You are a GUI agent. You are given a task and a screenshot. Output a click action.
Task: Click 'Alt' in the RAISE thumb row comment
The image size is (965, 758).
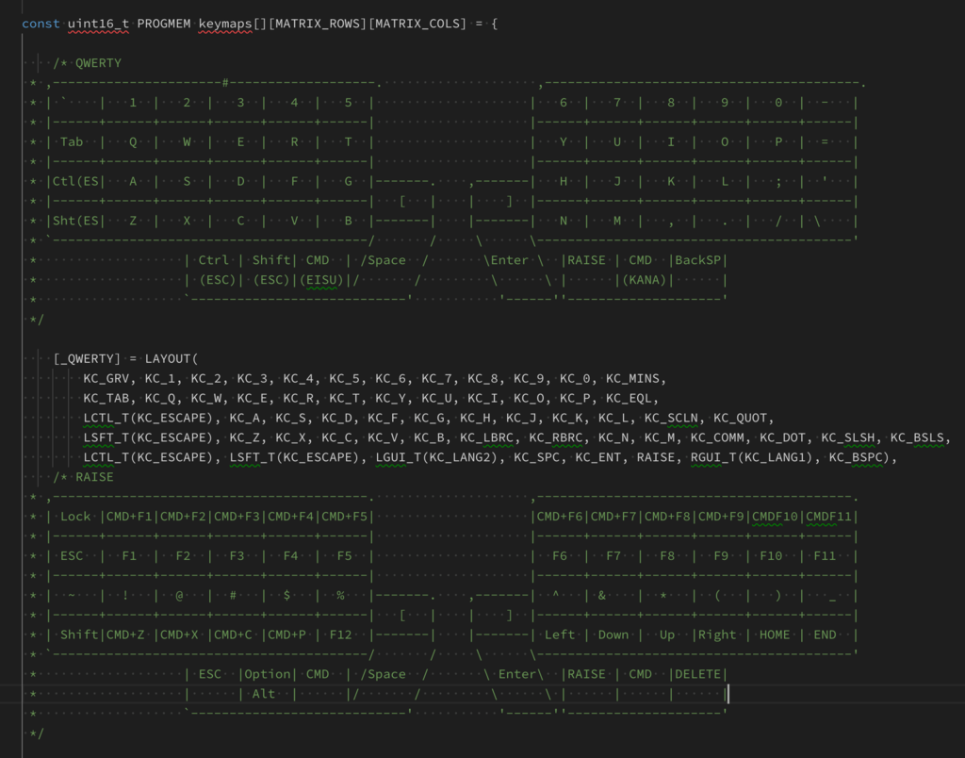pyautogui.click(x=264, y=693)
